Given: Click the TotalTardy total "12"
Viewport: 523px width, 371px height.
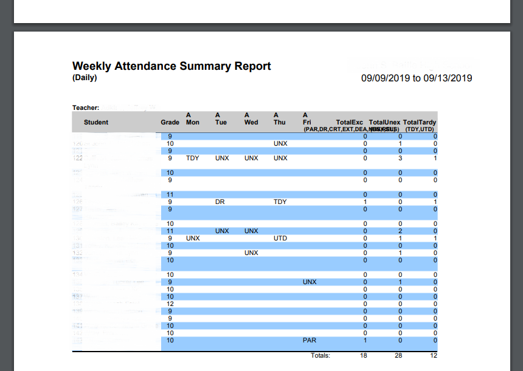Looking at the screenshot, I should 433,356.
